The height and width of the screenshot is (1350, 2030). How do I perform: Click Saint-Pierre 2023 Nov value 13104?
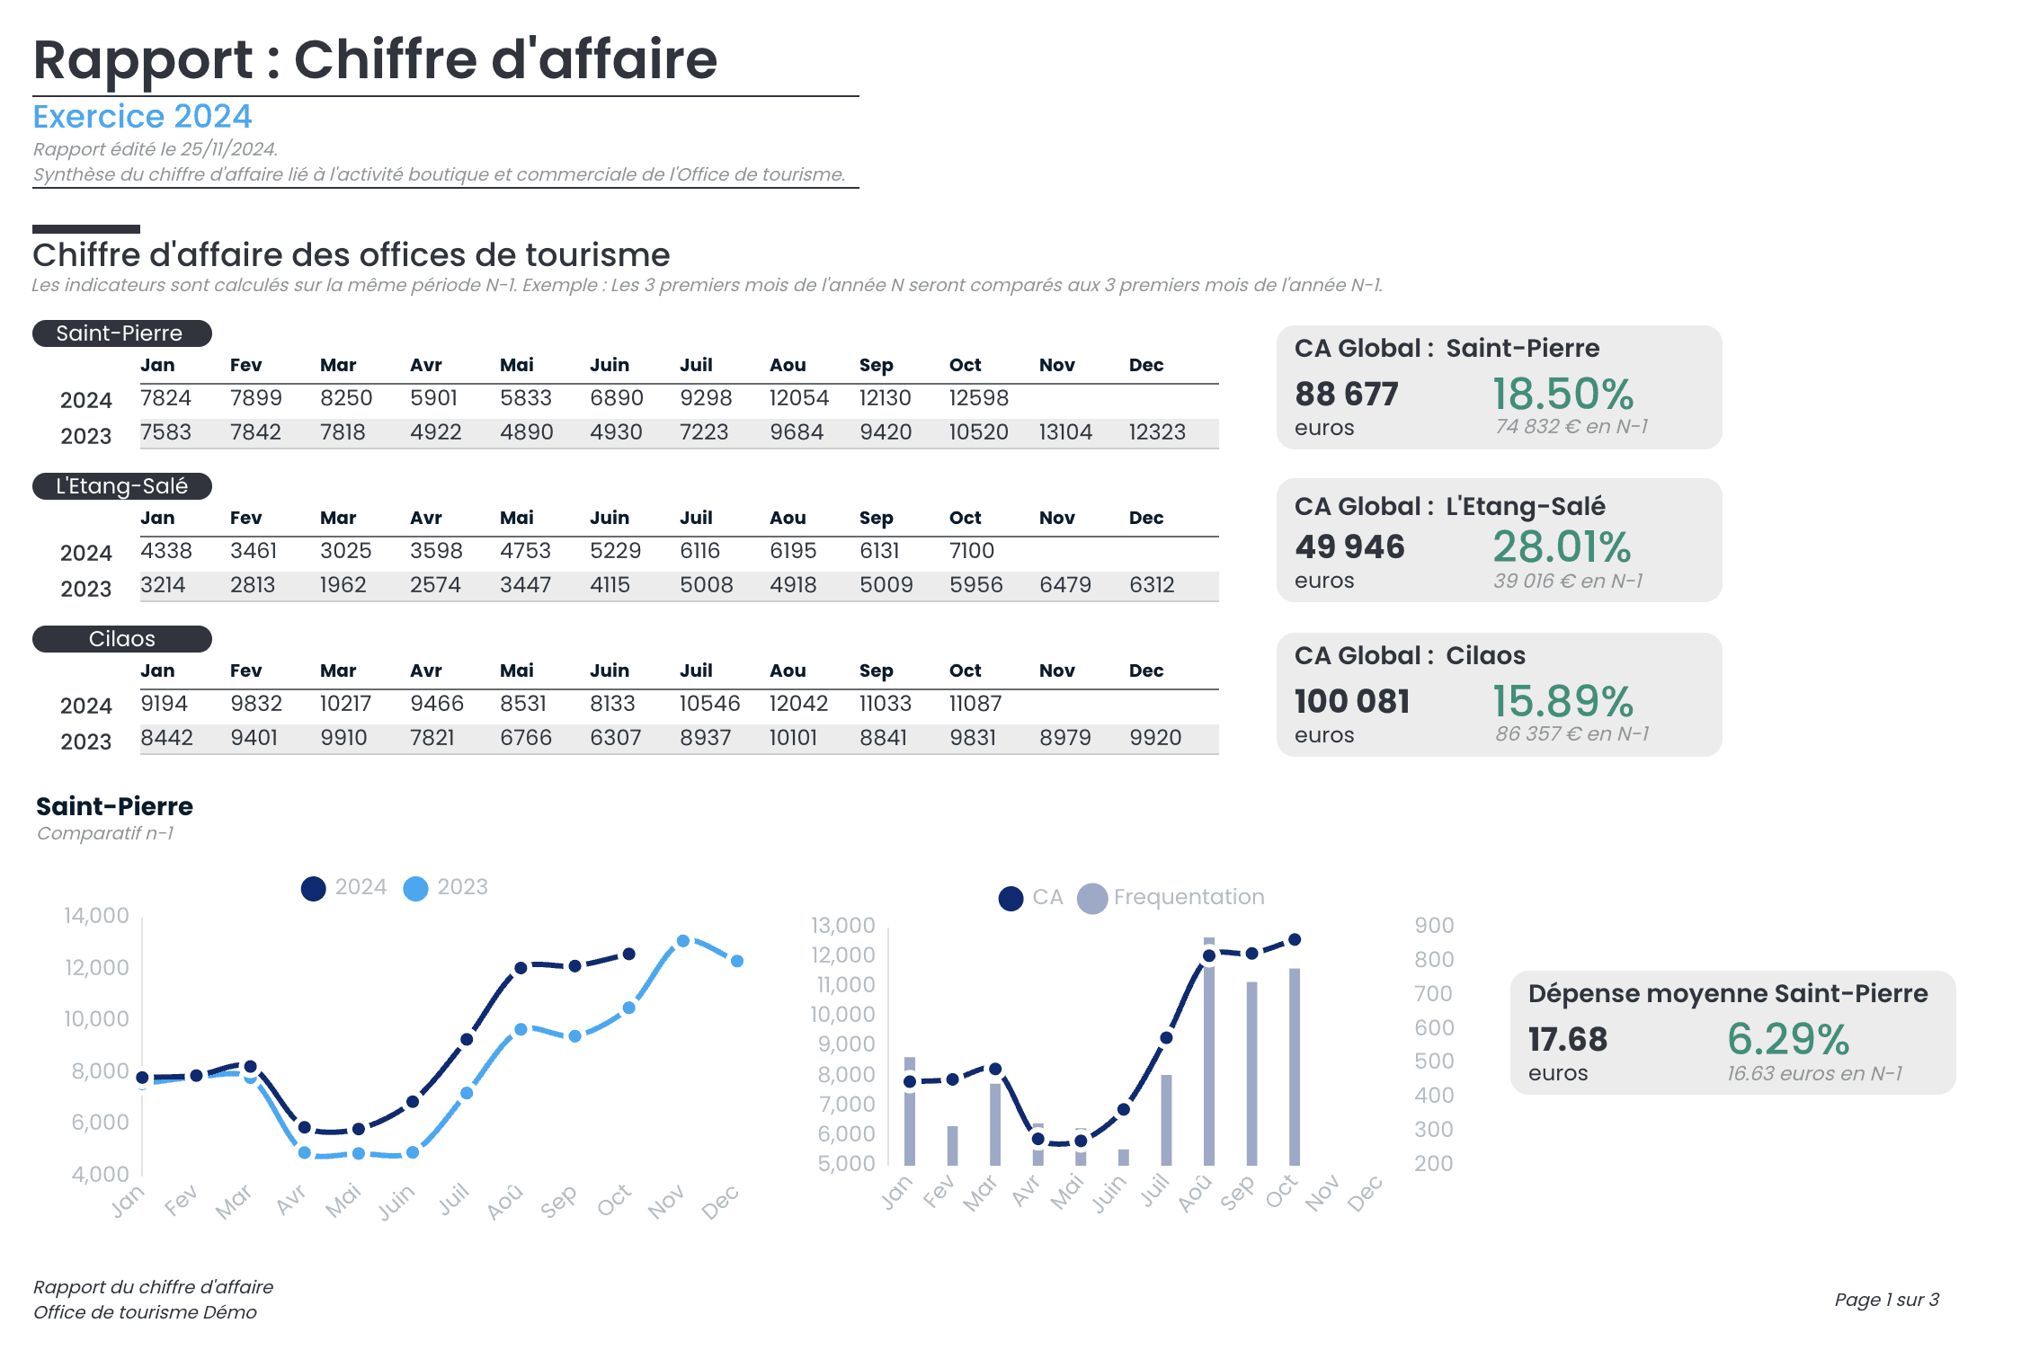pyautogui.click(x=1065, y=432)
